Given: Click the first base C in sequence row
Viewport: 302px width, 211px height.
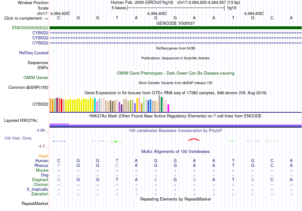Looking at the screenshot, I should pos(59,18).
